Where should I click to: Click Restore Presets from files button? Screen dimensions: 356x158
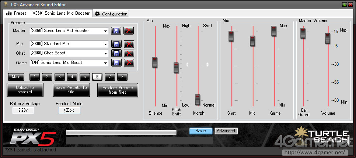click(118, 90)
